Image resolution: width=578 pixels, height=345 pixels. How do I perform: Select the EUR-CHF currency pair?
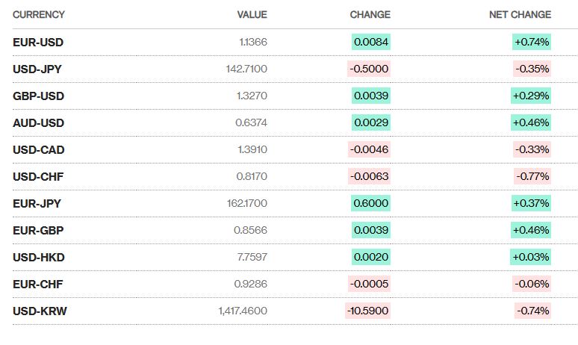tap(38, 285)
